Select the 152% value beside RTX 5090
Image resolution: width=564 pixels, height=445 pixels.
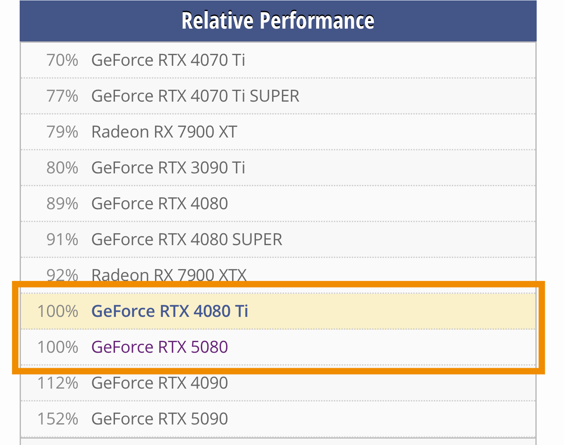coord(58,419)
